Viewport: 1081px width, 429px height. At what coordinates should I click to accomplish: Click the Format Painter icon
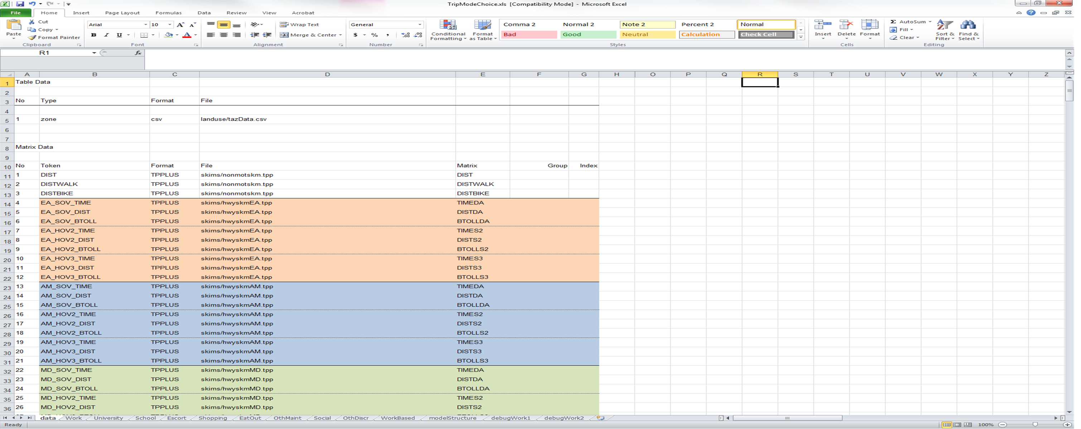coord(32,37)
